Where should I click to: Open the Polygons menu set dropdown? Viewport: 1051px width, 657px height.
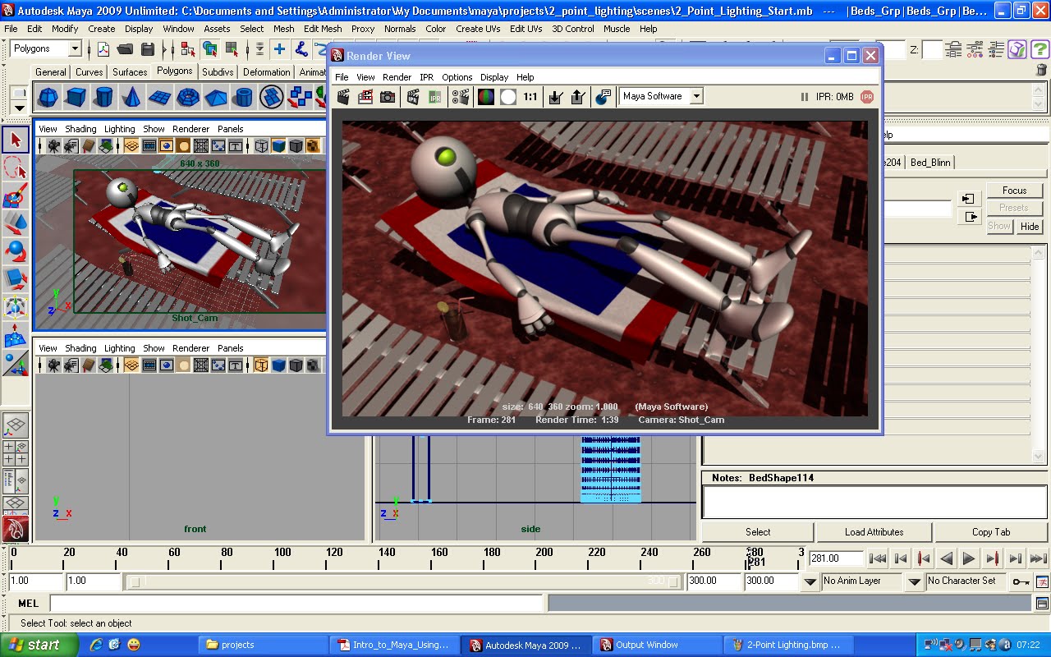(74, 48)
